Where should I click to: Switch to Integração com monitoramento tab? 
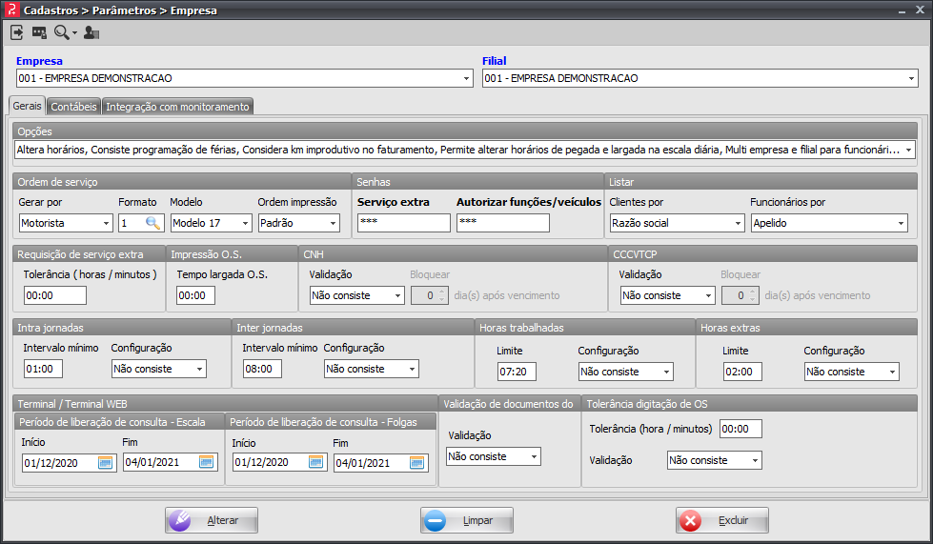pos(177,107)
